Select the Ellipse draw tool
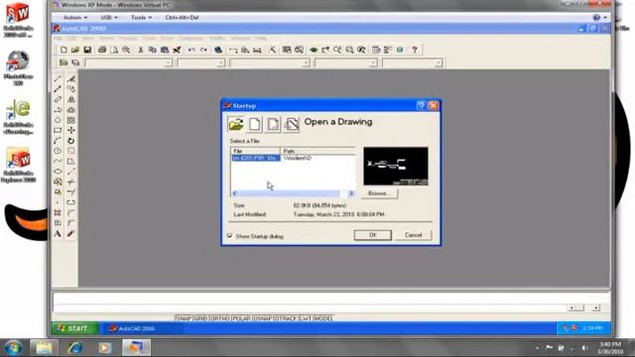Screen dimensions: 635x357 58,172
